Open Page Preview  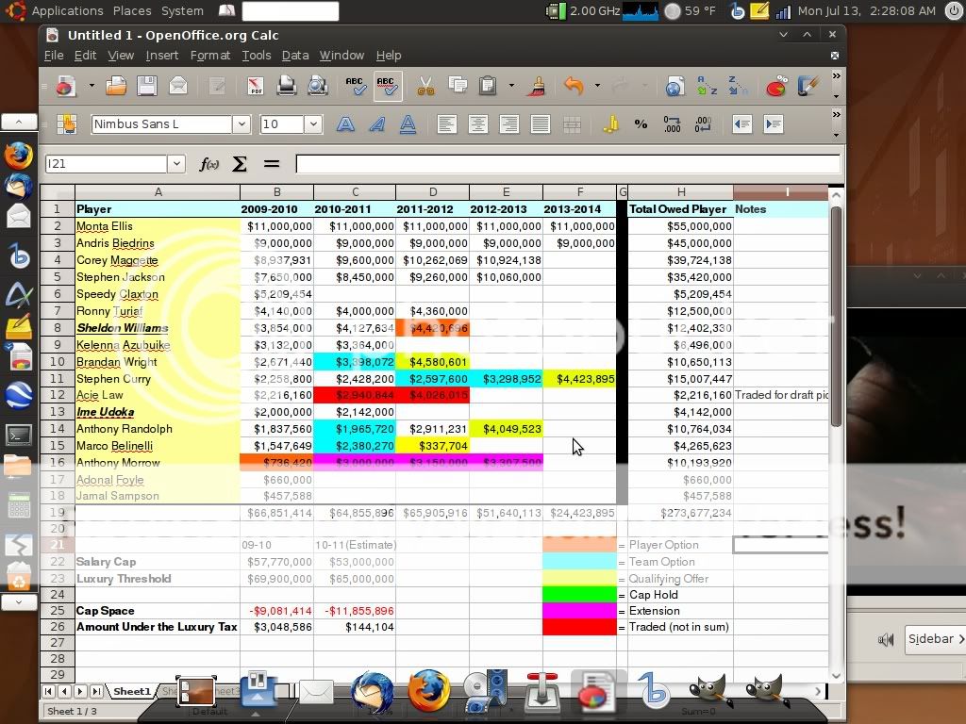click(x=318, y=86)
